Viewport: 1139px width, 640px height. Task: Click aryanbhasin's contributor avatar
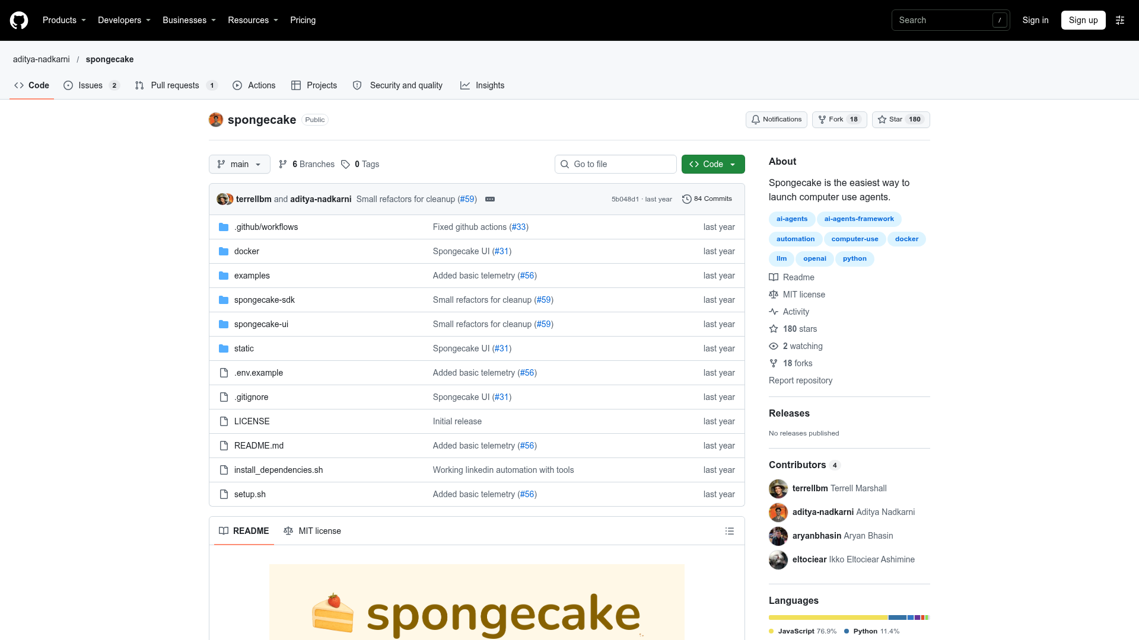[x=778, y=536]
